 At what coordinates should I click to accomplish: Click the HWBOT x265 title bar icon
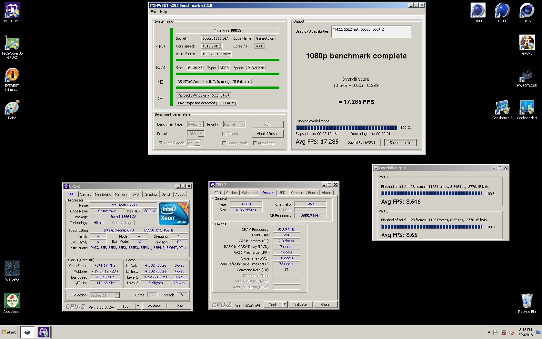[x=152, y=5]
